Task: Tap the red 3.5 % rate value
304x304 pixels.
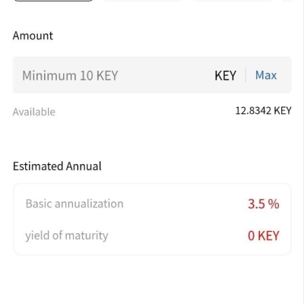Action: coord(264,204)
